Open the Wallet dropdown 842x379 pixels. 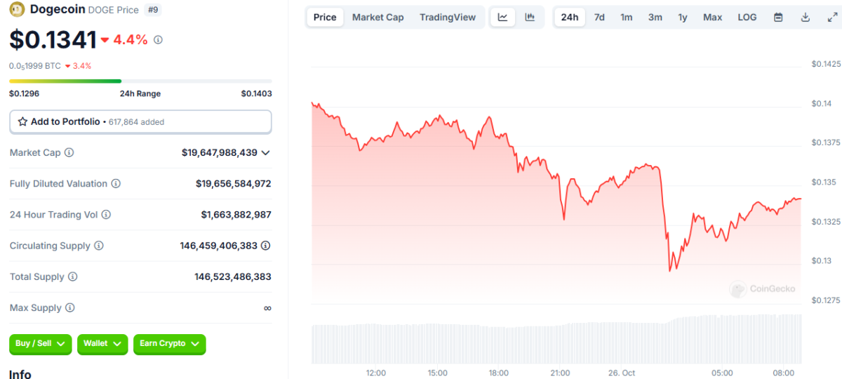tap(102, 344)
